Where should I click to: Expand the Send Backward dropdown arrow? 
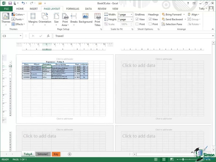point(185,19)
